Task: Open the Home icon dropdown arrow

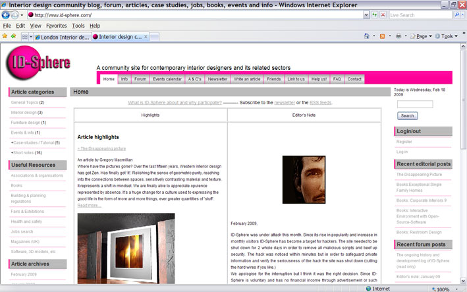Action: pyautogui.click(x=373, y=36)
